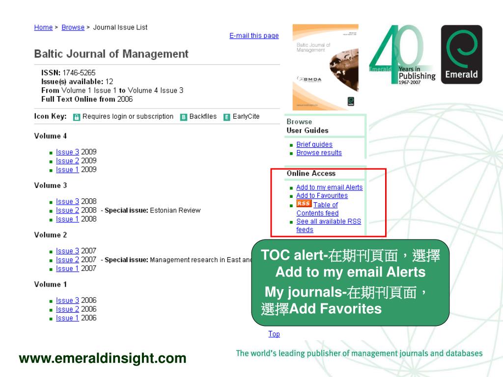Go to Home breadcrumb link

[x=43, y=27]
